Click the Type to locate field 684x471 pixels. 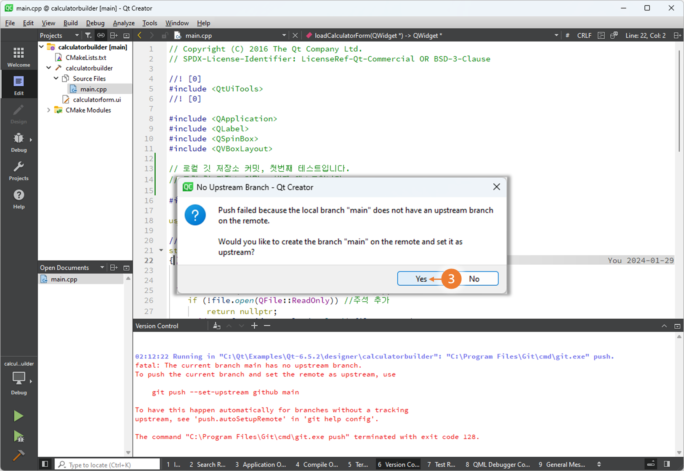coord(108,464)
